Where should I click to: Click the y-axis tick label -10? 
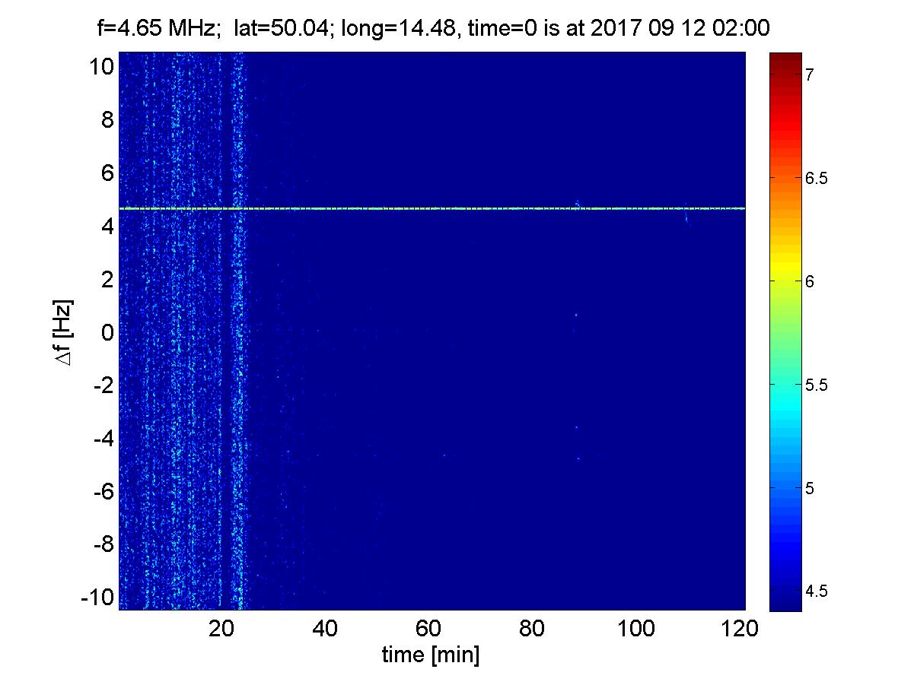coord(97,597)
